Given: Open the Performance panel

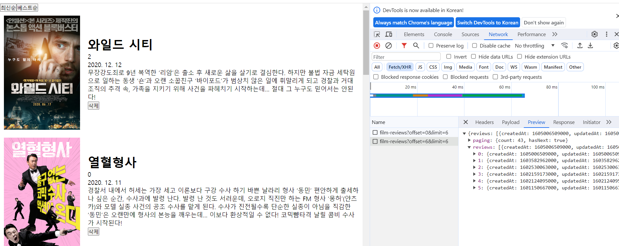Looking at the screenshot, I should (531, 34).
